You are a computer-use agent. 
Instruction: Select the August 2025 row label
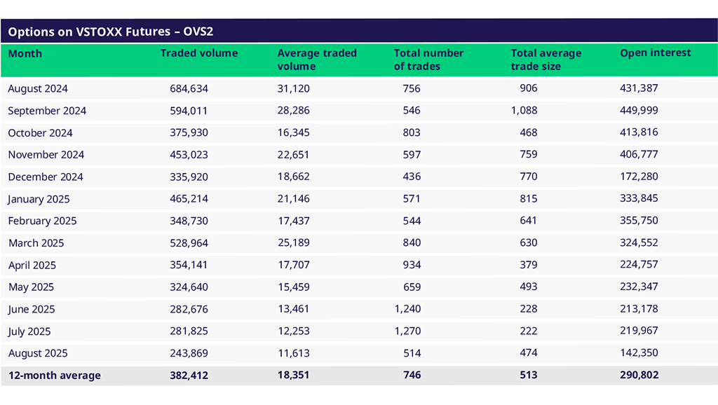38,353
